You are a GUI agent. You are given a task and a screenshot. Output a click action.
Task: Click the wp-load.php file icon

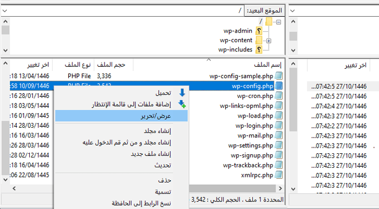[x=279, y=116]
